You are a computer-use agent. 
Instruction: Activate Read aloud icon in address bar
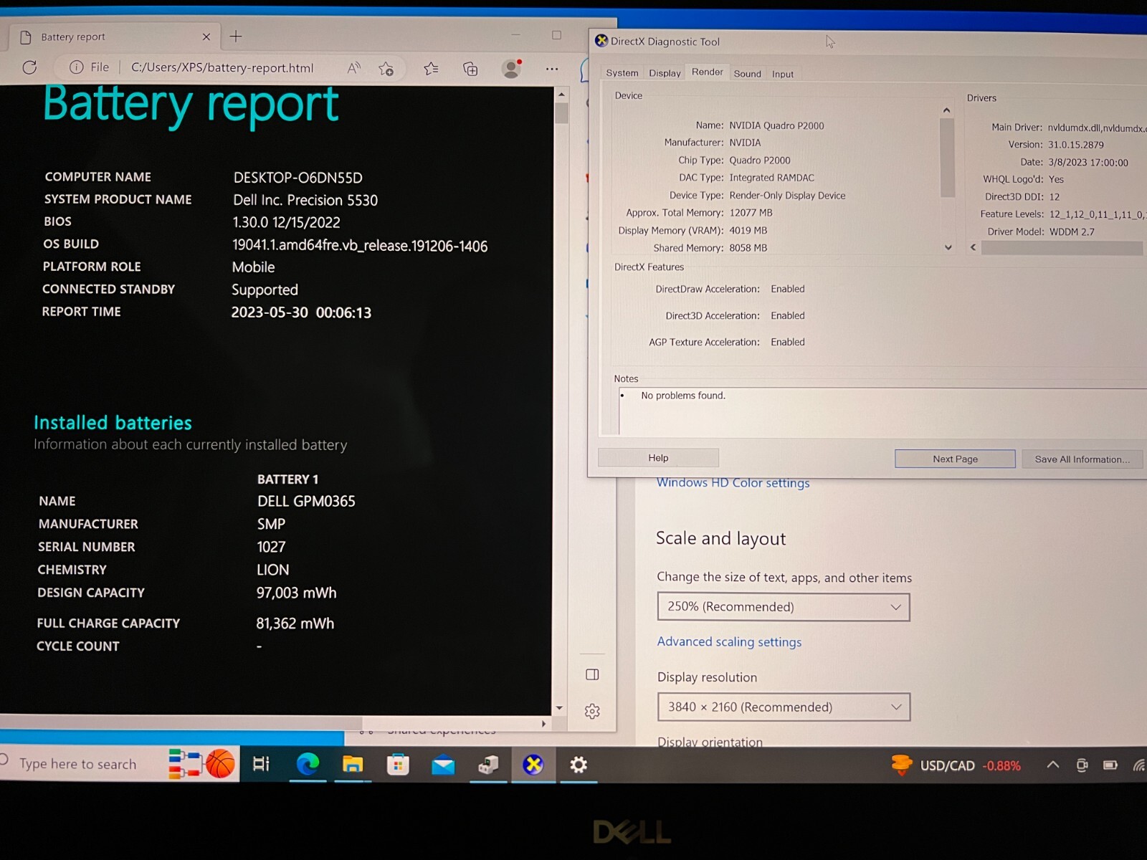(x=353, y=68)
